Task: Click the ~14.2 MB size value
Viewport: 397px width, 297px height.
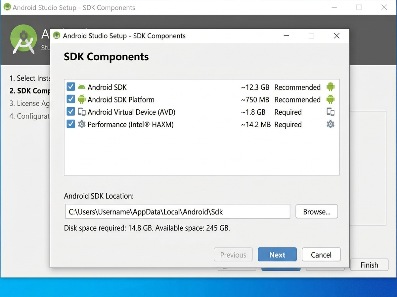Action: click(256, 125)
